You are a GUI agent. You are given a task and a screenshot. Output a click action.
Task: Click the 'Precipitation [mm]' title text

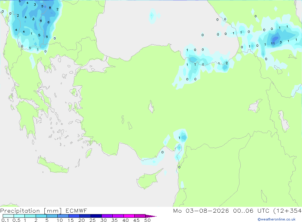[31, 211]
